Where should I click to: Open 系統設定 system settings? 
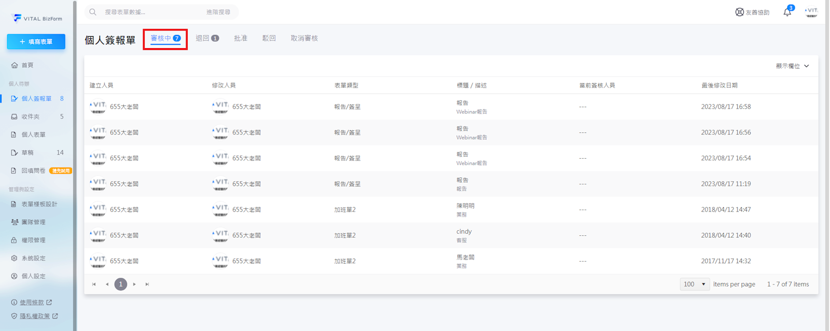pyautogui.click(x=33, y=258)
